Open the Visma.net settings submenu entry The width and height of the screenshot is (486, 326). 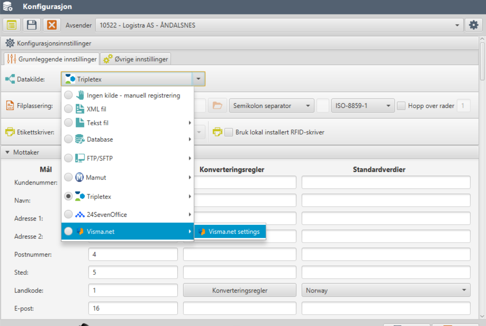coord(230,231)
